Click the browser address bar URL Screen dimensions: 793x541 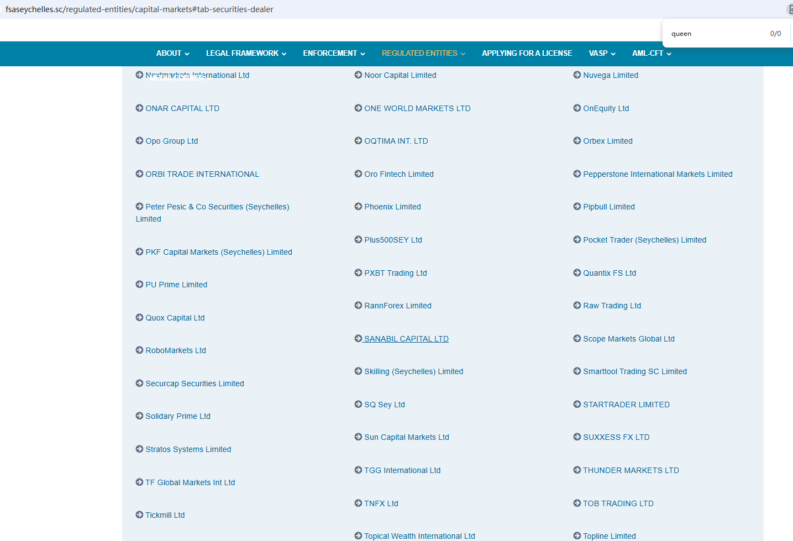139,9
